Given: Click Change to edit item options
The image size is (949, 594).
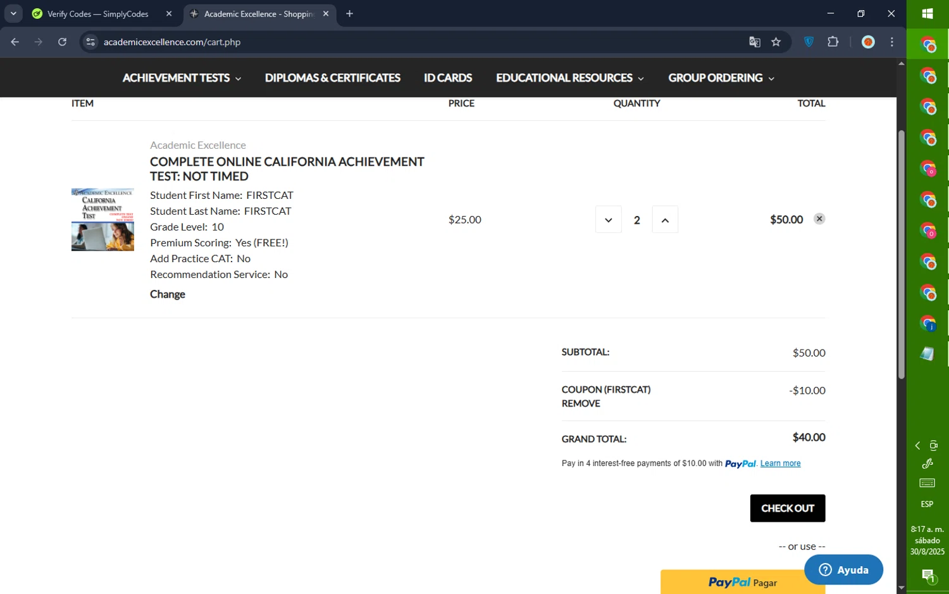Looking at the screenshot, I should coord(168,294).
